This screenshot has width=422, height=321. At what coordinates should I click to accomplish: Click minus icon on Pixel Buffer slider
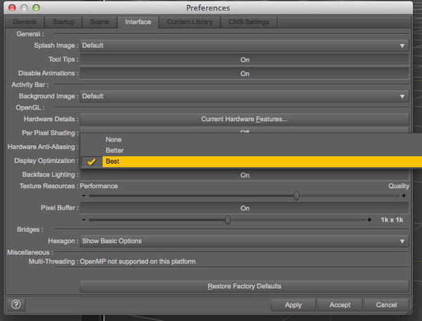point(84,220)
